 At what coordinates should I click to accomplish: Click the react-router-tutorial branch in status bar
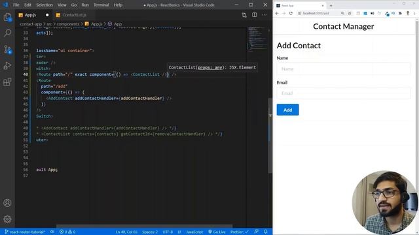point(25,232)
